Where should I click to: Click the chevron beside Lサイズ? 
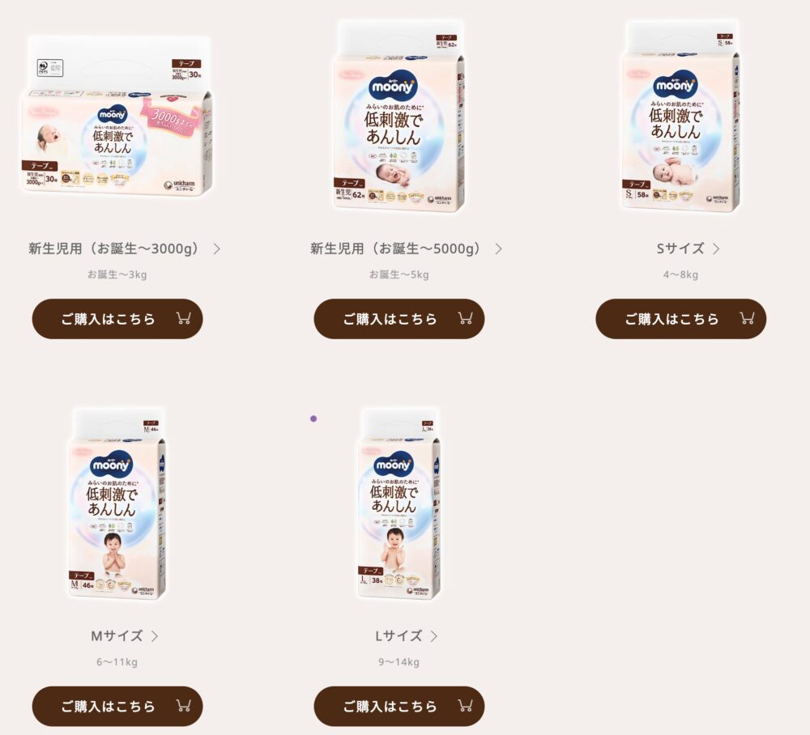(434, 636)
